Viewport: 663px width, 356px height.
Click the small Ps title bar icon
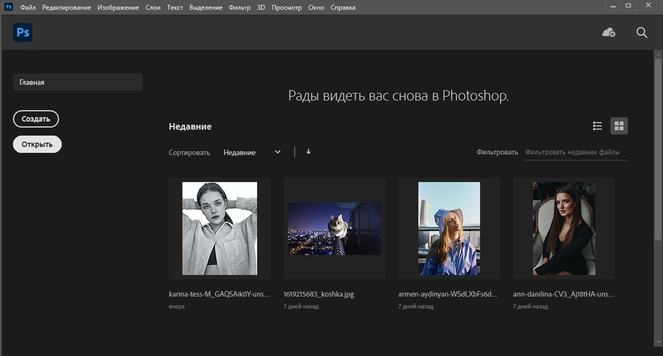(8, 7)
